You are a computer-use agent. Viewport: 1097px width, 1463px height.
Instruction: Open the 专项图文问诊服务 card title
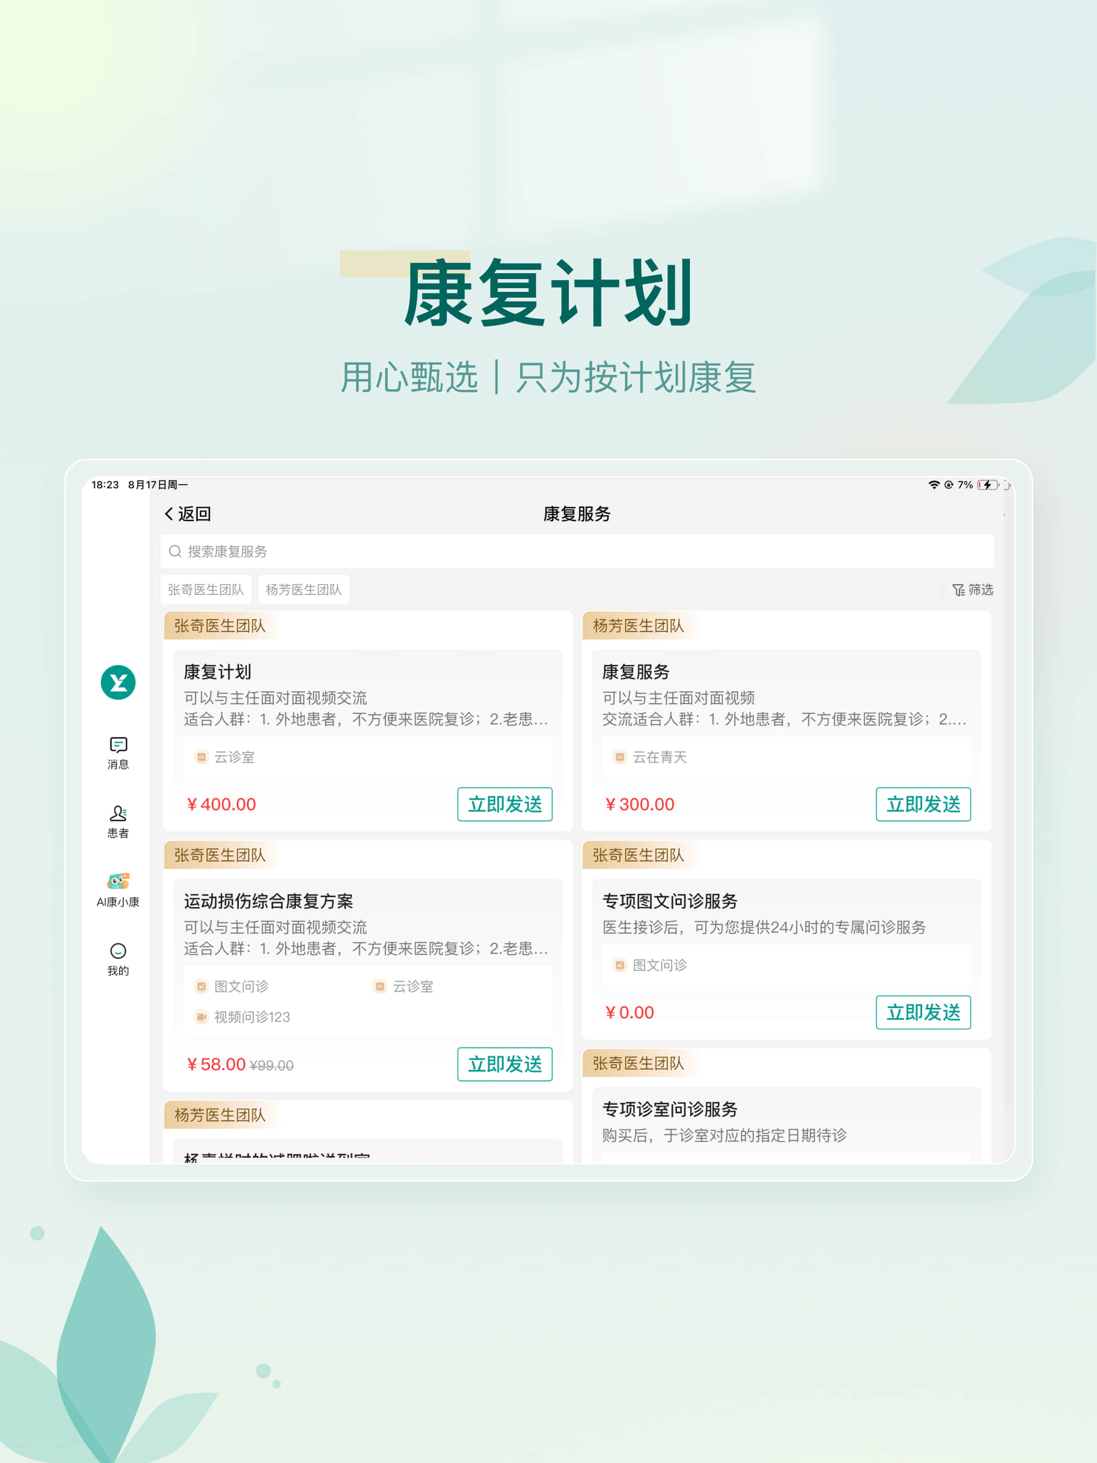click(670, 901)
